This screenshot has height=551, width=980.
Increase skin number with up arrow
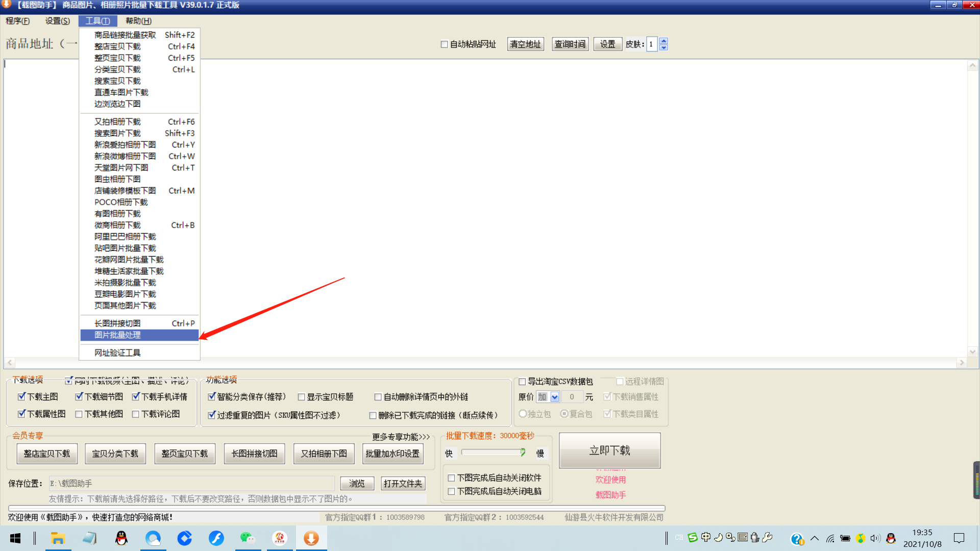pos(664,41)
